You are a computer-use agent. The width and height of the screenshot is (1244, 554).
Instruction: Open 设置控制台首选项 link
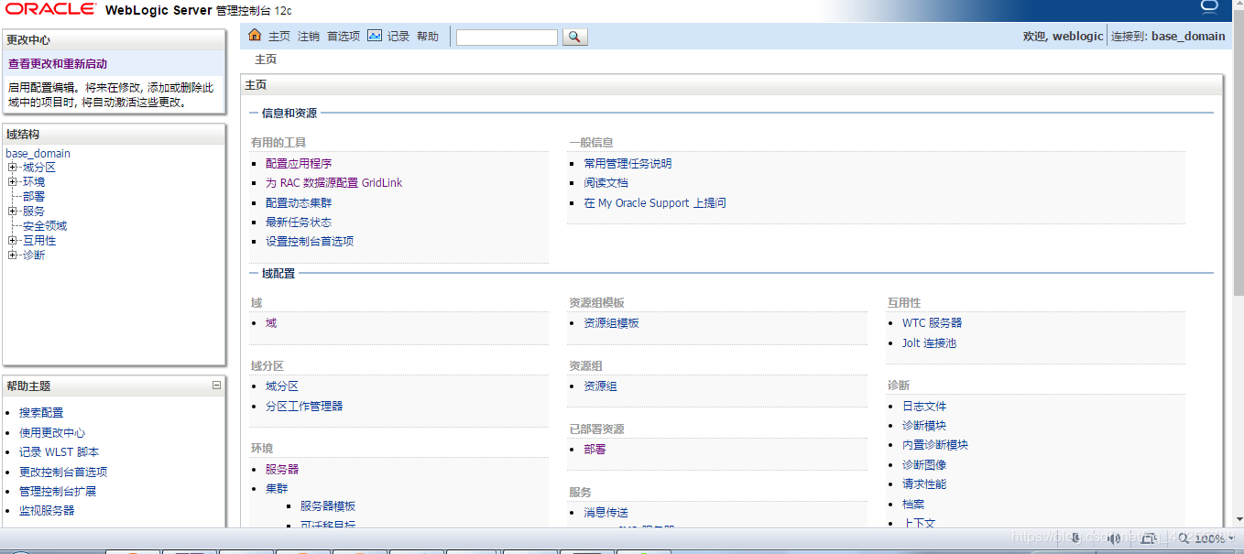pos(310,242)
